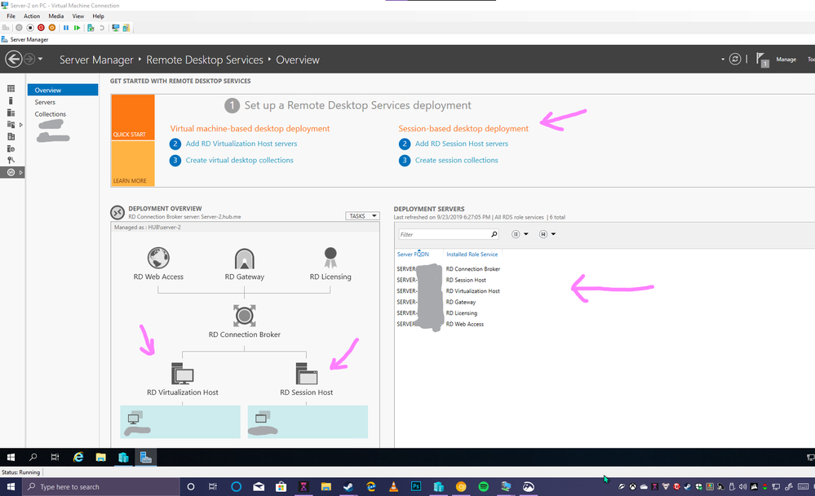Go back with the Server Manager back arrow
This screenshot has width=815, height=496.
(x=14, y=60)
